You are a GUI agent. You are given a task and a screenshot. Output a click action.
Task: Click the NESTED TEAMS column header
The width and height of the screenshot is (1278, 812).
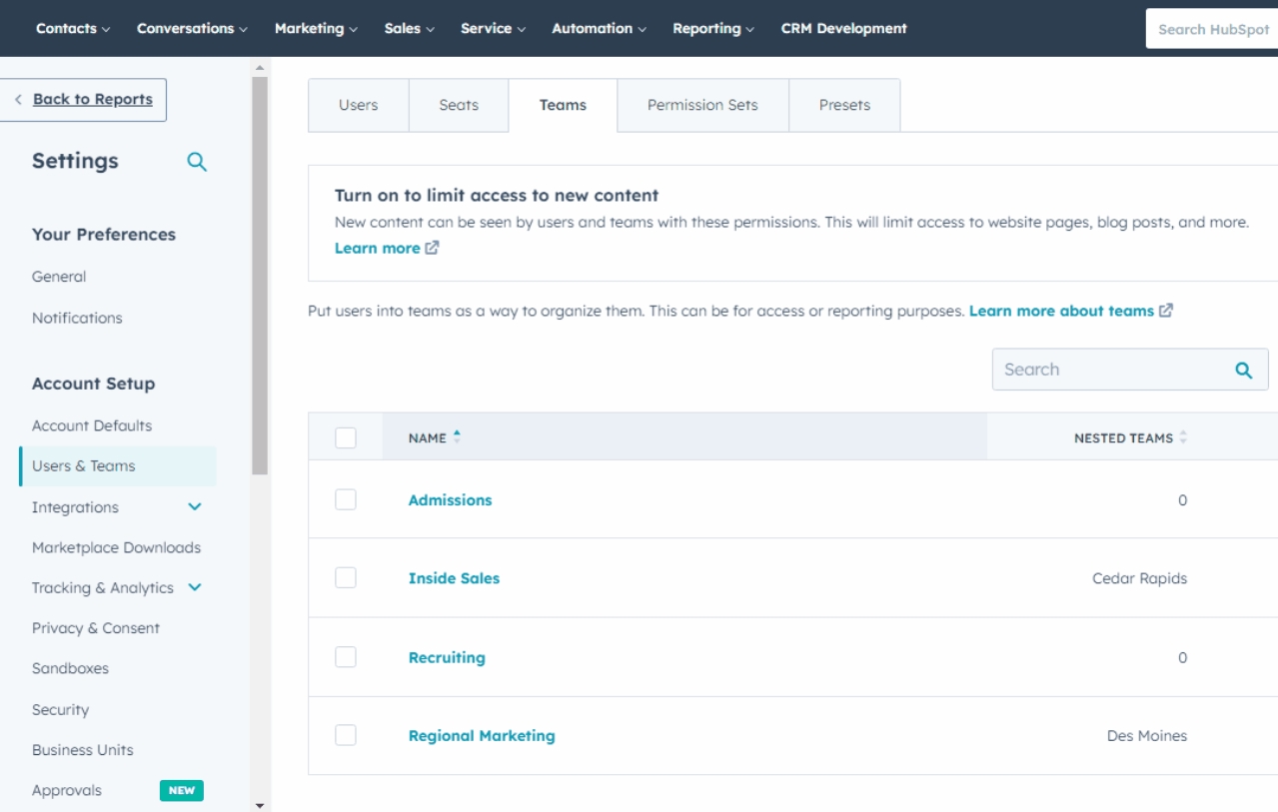1132,437
